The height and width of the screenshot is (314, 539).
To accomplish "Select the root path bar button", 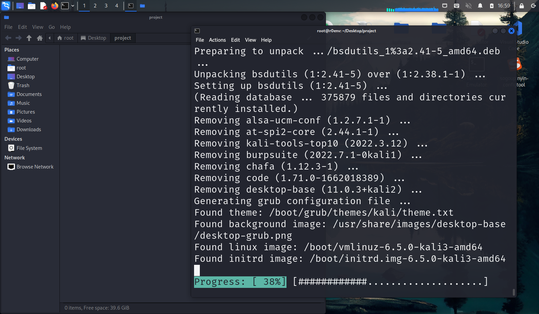I will (x=66, y=38).
